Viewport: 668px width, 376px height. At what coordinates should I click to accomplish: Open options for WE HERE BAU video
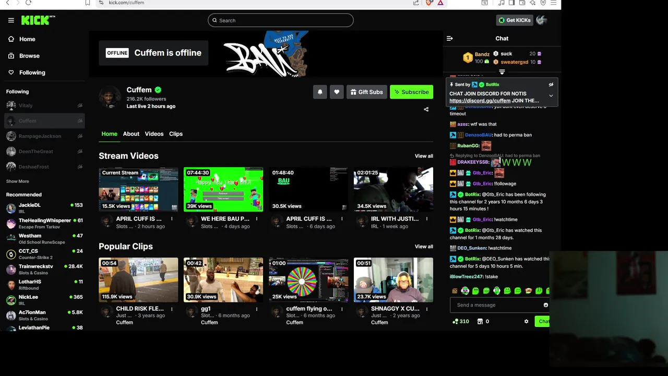pos(257,219)
